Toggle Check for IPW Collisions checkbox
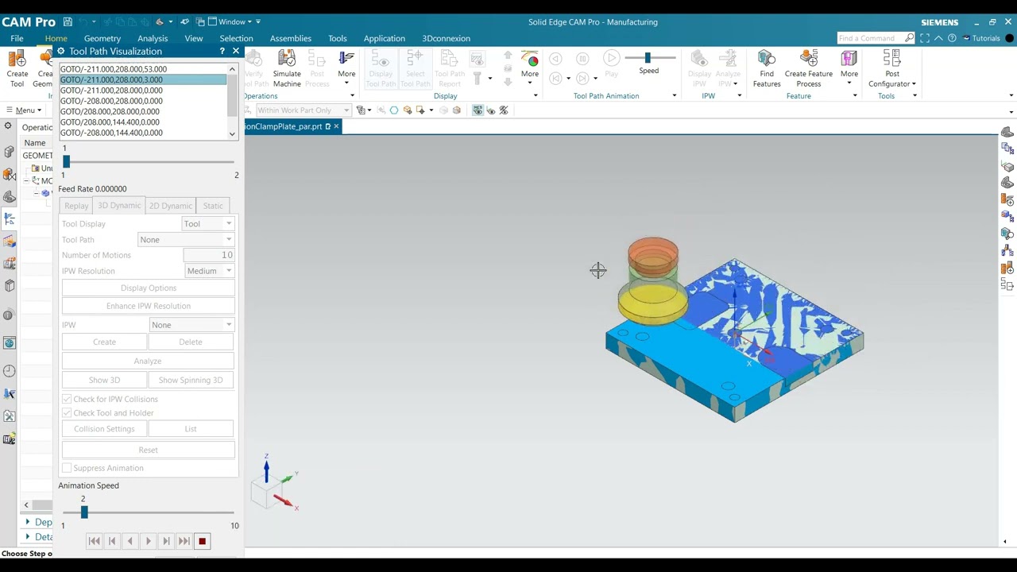 pos(67,399)
